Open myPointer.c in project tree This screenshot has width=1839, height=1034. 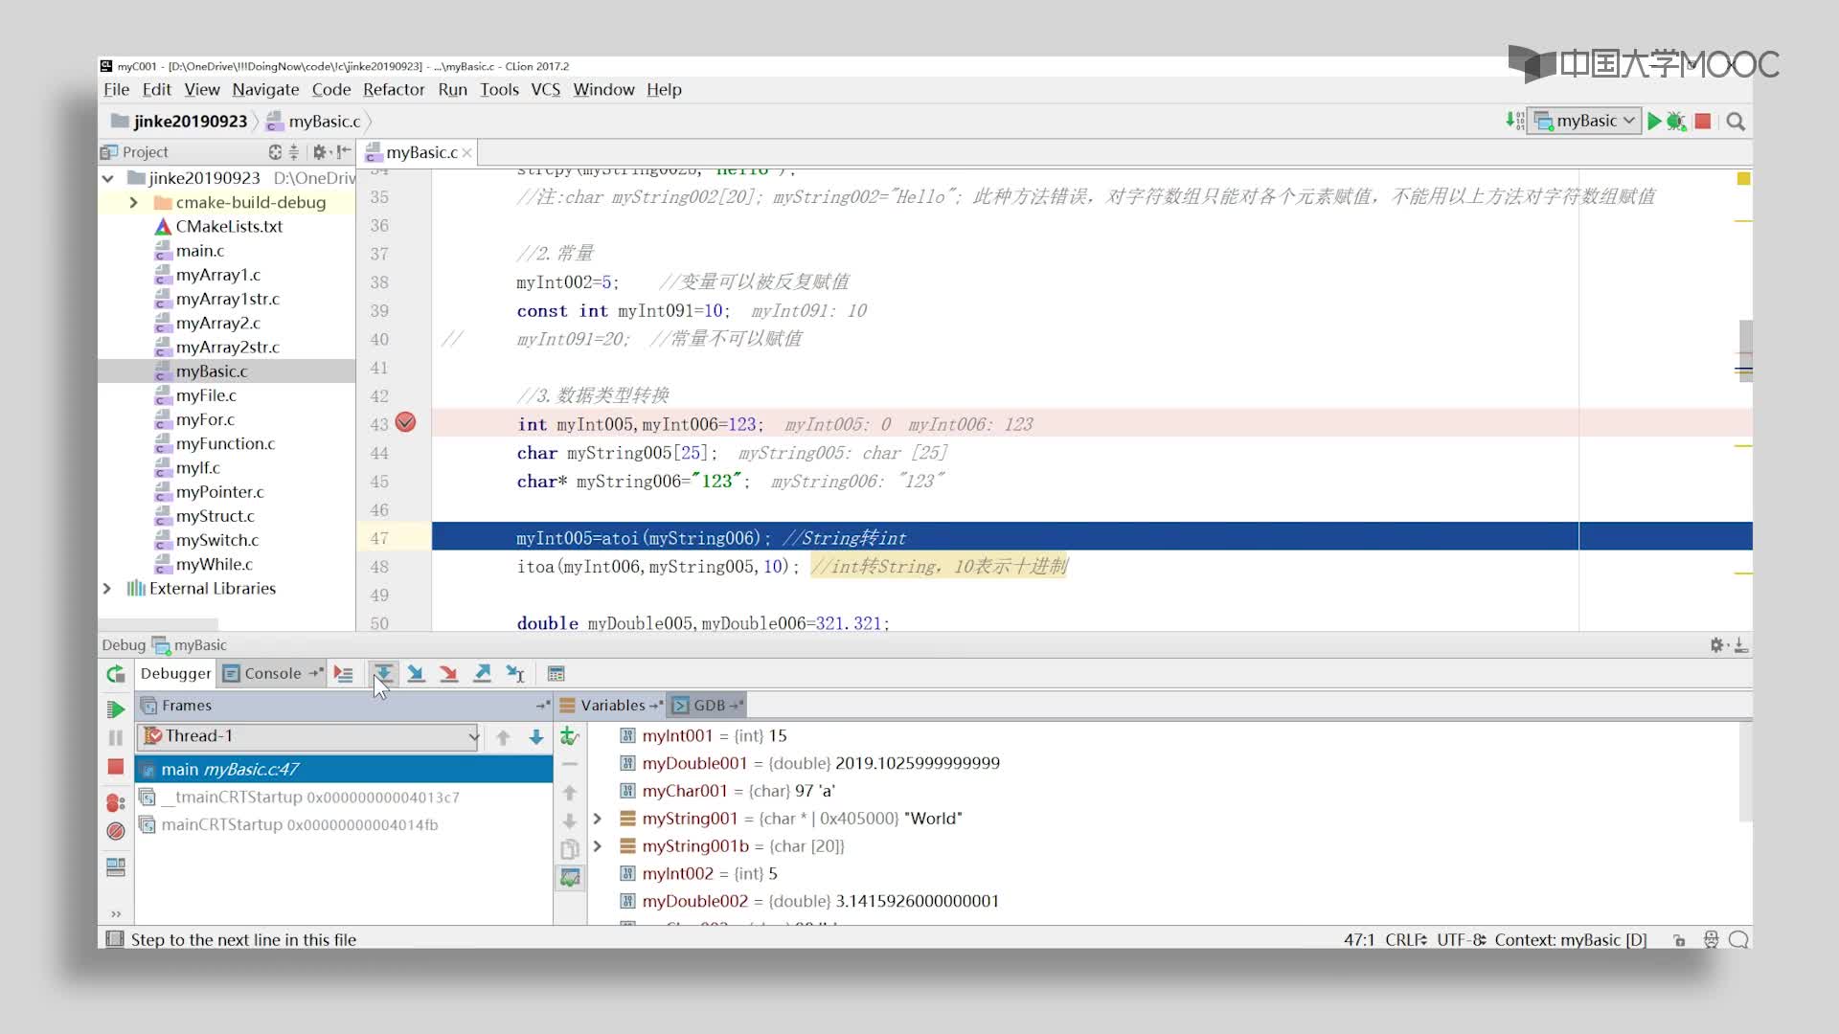coord(219,492)
